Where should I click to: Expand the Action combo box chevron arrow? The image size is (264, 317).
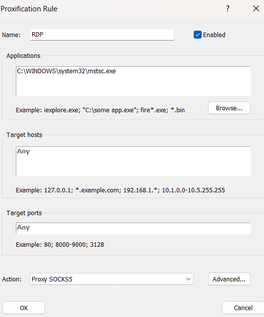[188, 279]
